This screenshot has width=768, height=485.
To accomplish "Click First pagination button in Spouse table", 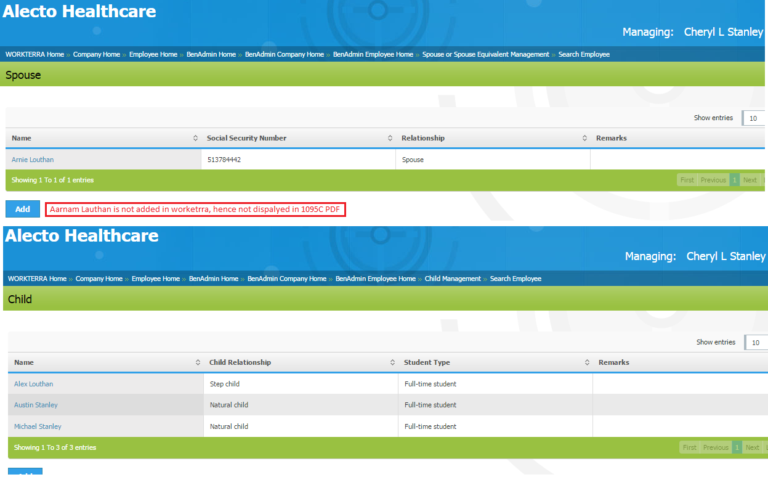I will click(687, 180).
